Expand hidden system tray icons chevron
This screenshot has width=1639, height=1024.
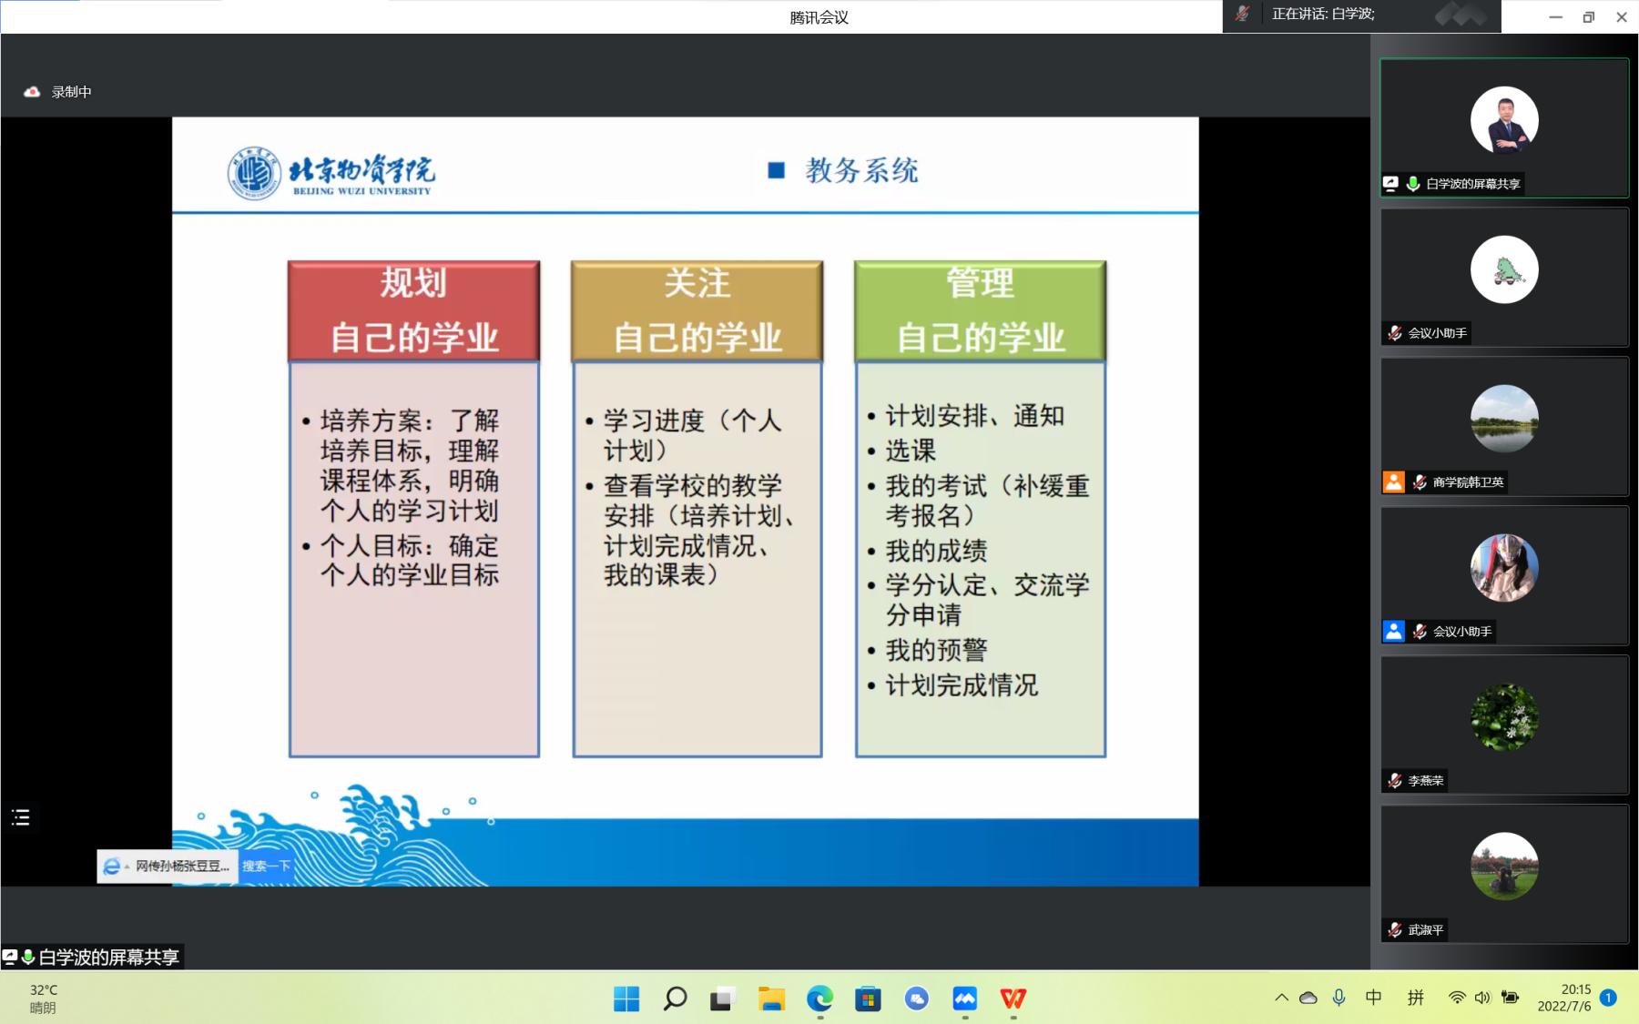(1281, 998)
